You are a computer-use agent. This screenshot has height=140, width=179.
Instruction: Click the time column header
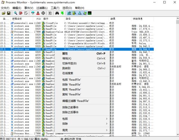tap(5, 19)
